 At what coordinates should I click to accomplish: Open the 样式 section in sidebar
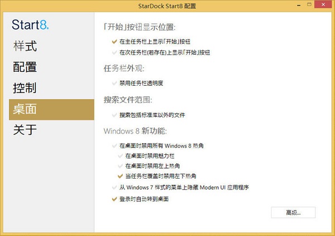[51, 46]
